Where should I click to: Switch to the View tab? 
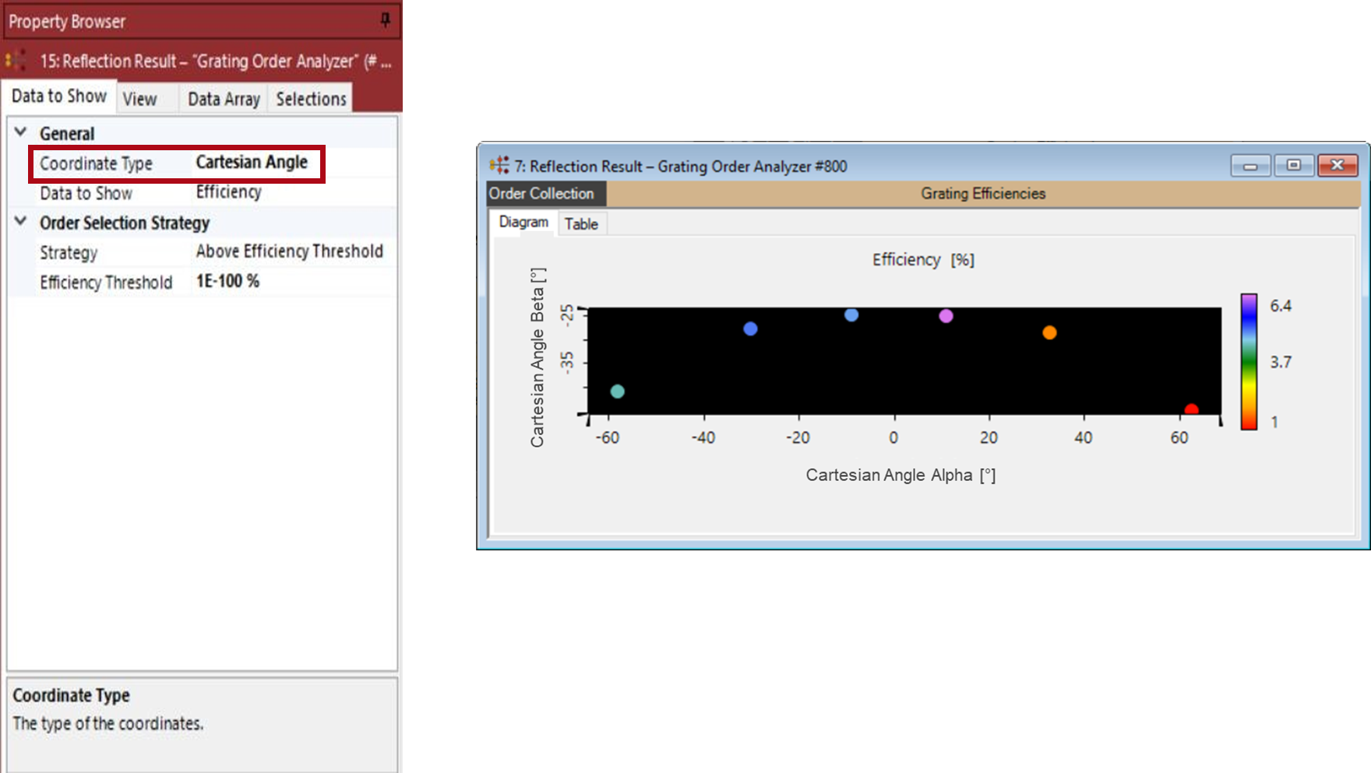pyautogui.click(x=140, y=99)
